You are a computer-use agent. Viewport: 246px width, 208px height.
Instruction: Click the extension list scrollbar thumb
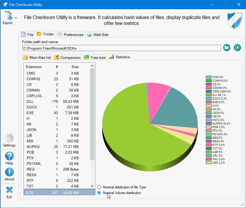point(92,114)
